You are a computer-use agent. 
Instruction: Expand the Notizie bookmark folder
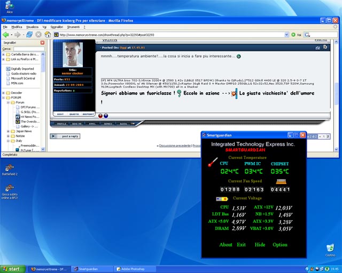[x=9, y=136]
